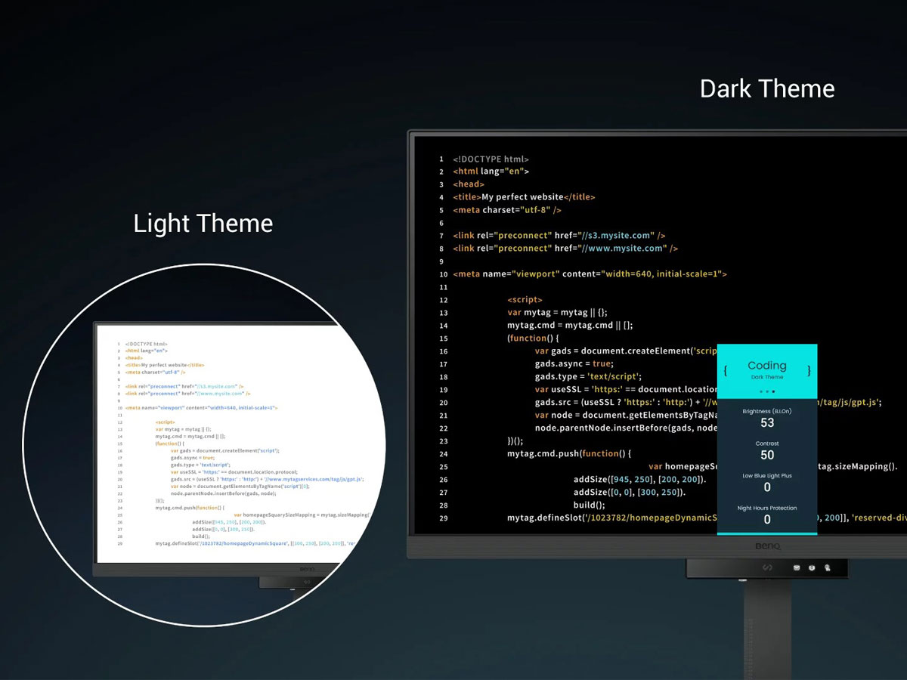
Task: Select the Contrast value 50
Action: pos(767,455)
